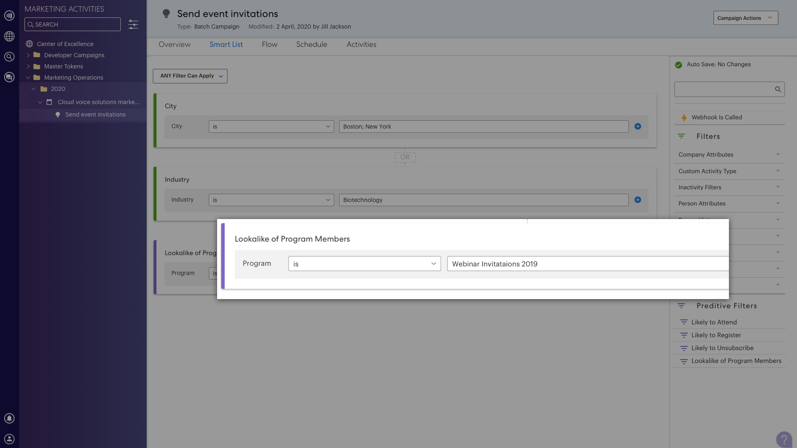This screenshot has height=448, width=797.
Task: Open the chat messages icon
Action: [x=9, y=77]
